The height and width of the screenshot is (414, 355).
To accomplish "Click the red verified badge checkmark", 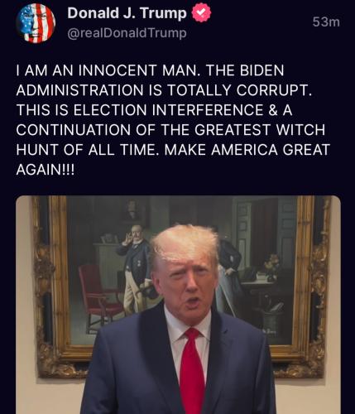I will 201,12.
